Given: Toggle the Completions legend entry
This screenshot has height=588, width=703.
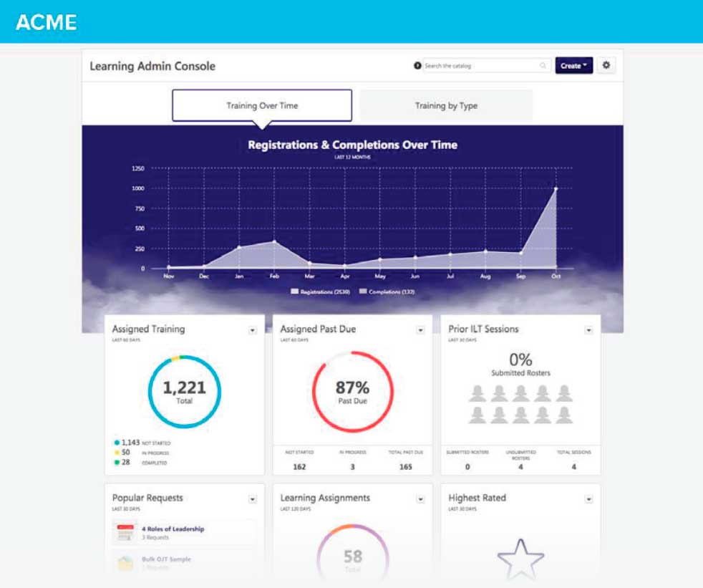Looking at the screenshot, I should coord(387,292).
